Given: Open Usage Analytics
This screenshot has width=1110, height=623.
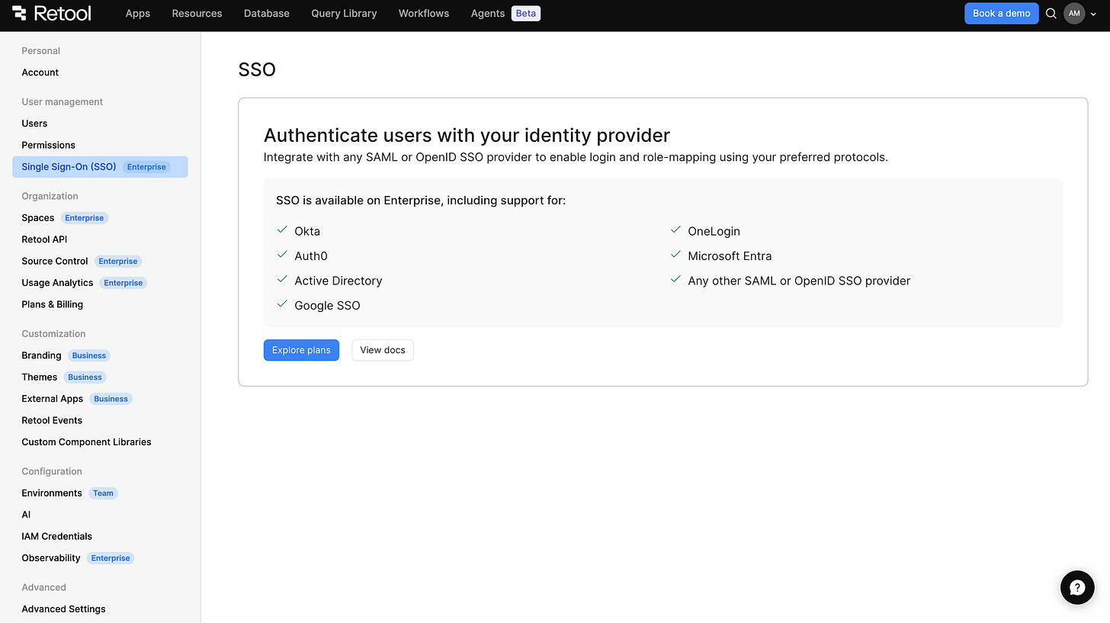Looking at the screenshot, I should coord(57,283).
